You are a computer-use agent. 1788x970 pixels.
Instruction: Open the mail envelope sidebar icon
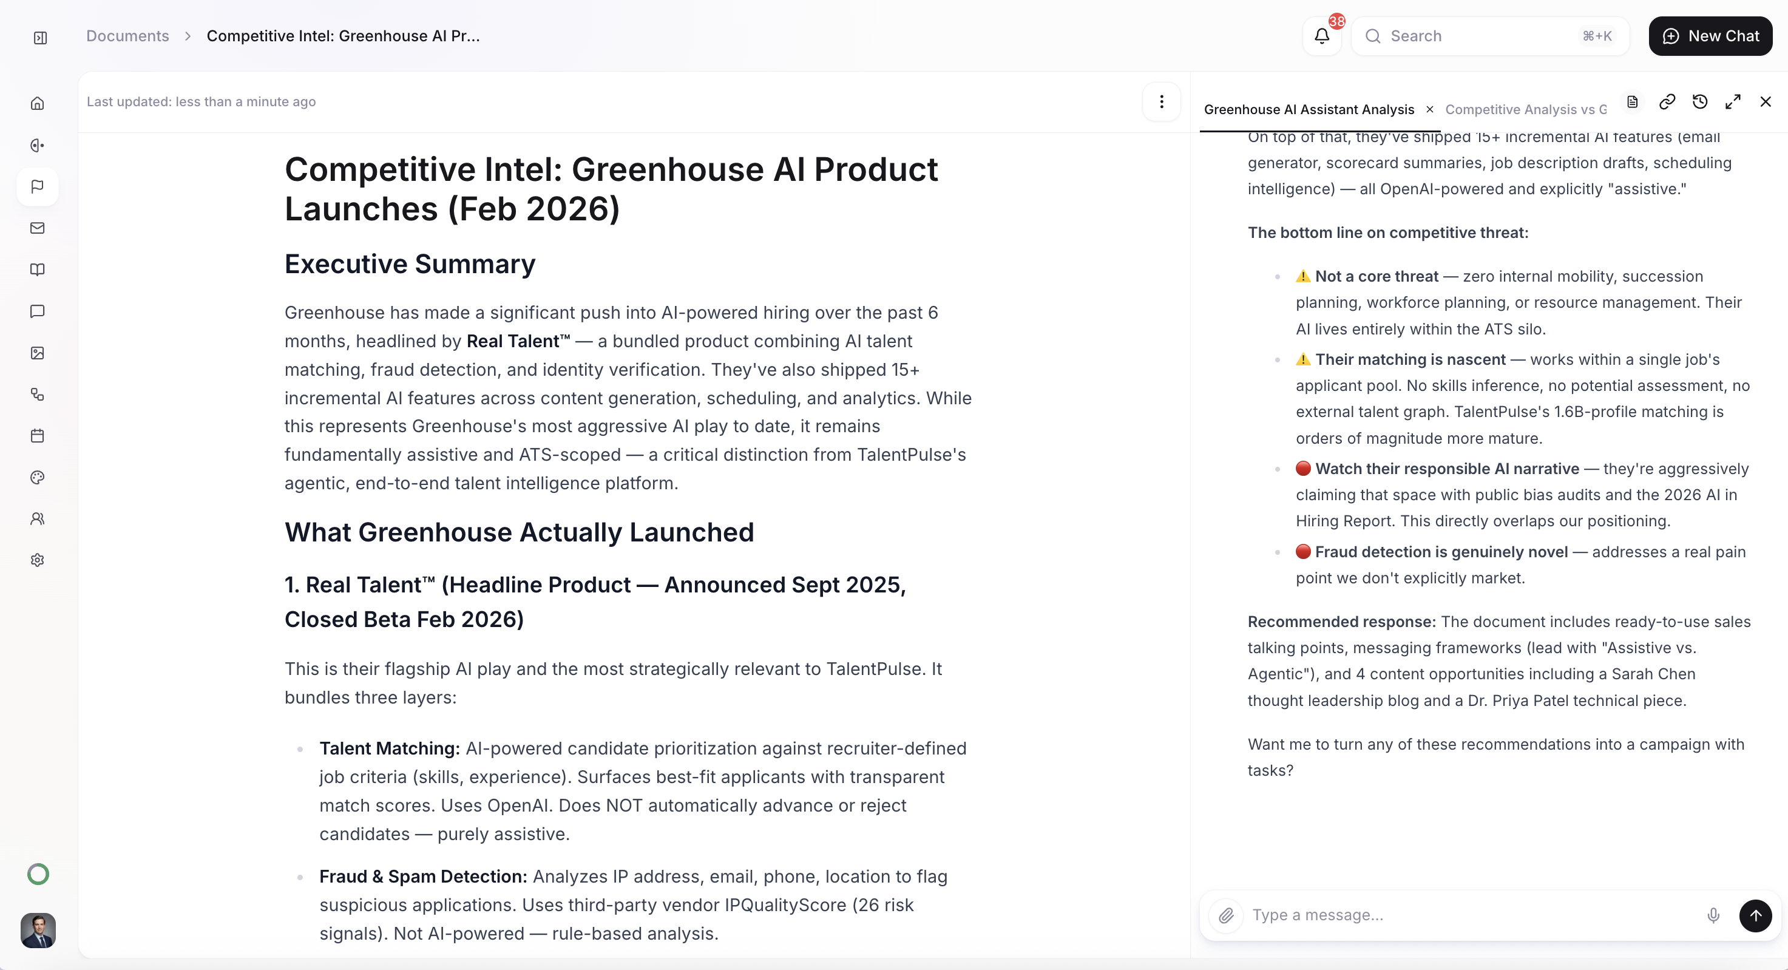(x=38, y=228)
